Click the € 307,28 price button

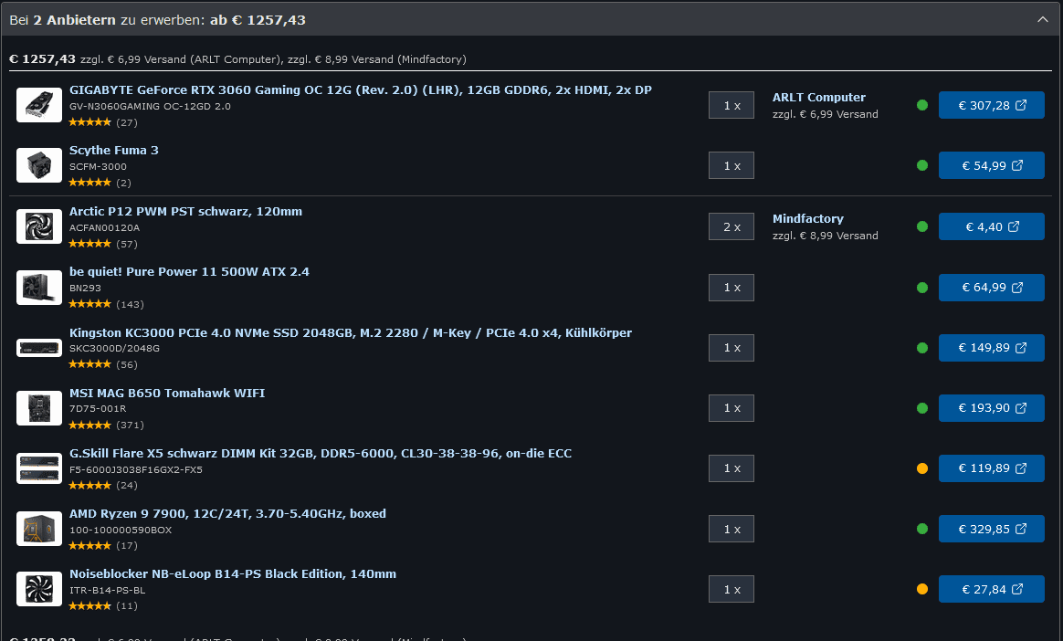click(x=991, y=105)
